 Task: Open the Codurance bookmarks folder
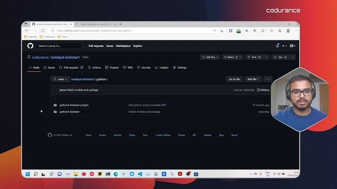click(47, 37)
